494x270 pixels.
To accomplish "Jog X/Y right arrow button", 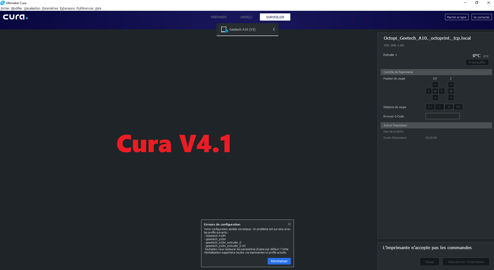I will click(442, 91).
